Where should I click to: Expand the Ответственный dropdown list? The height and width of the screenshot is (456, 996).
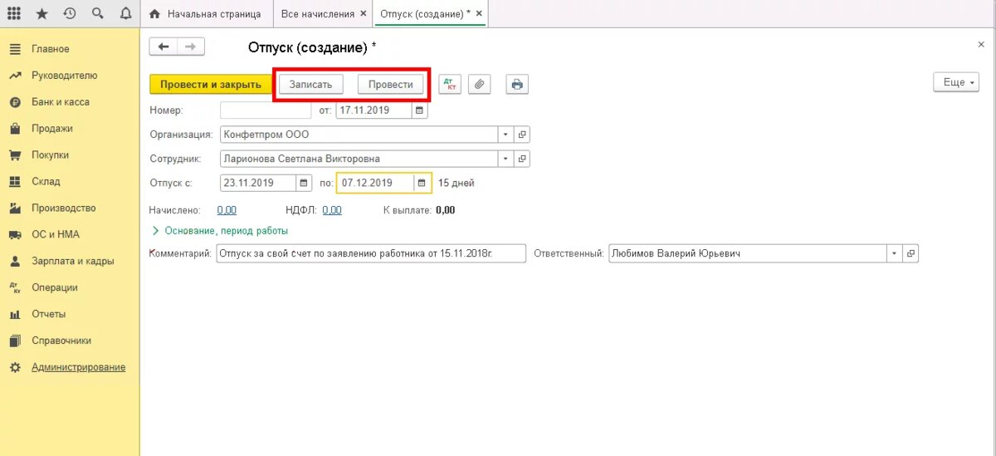pos(894,253)
